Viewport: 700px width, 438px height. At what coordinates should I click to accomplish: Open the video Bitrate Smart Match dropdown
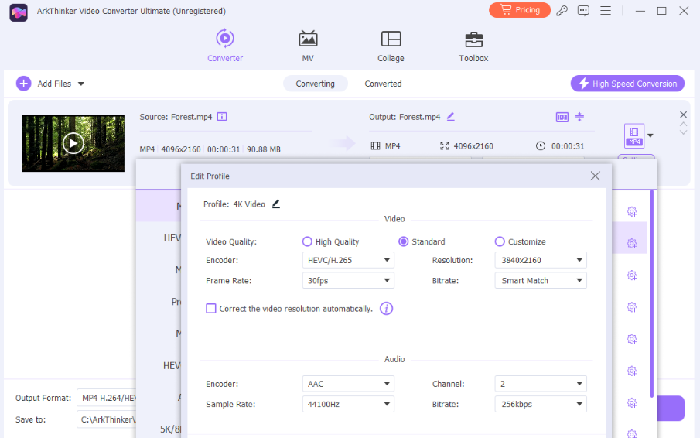point(541,280)
